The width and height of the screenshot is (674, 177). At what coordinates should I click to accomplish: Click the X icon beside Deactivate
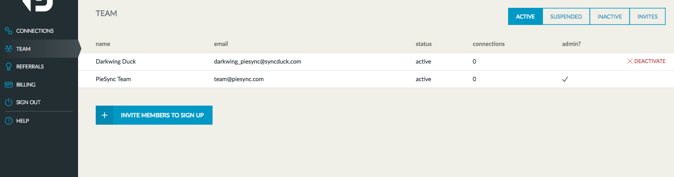click(630, 62)
